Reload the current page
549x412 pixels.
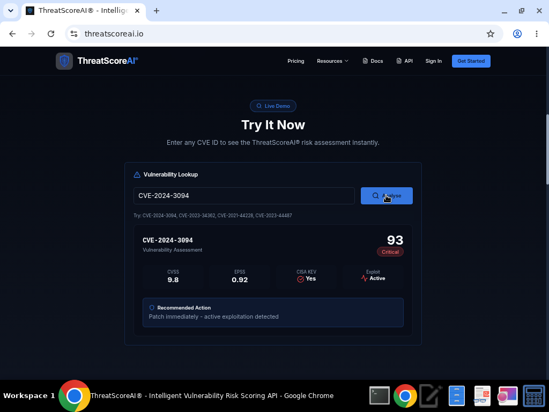[51, 34]
